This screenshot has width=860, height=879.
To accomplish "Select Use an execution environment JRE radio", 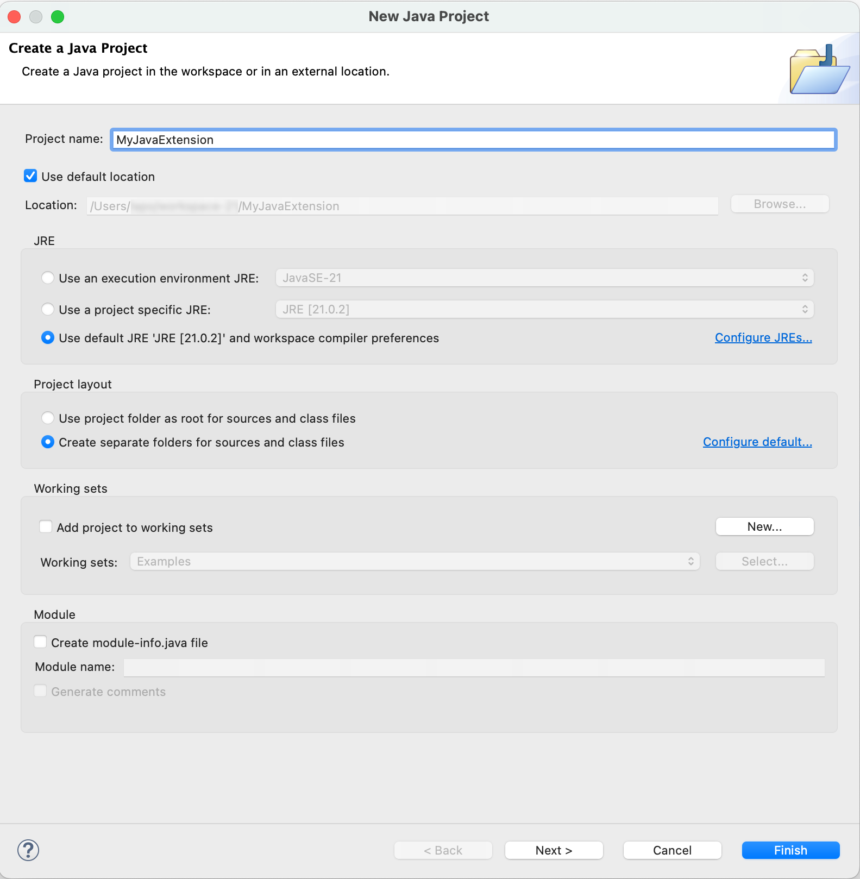I will point(48,278).
